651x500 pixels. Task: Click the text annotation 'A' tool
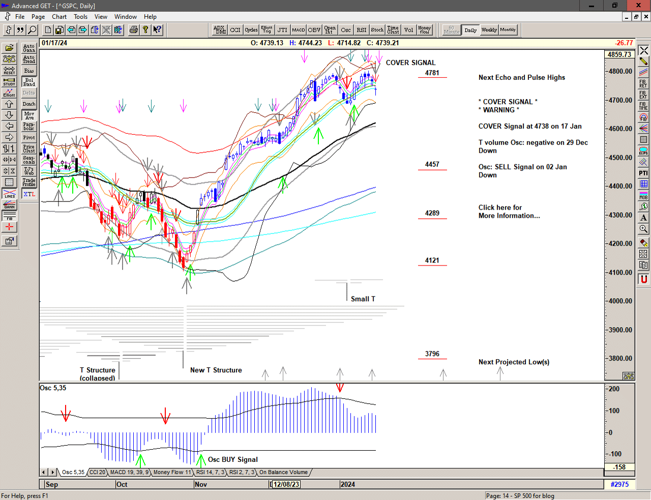coord(643,218)
